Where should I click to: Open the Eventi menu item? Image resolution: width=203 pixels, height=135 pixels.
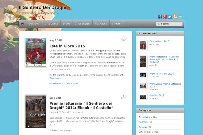point(66,24)
